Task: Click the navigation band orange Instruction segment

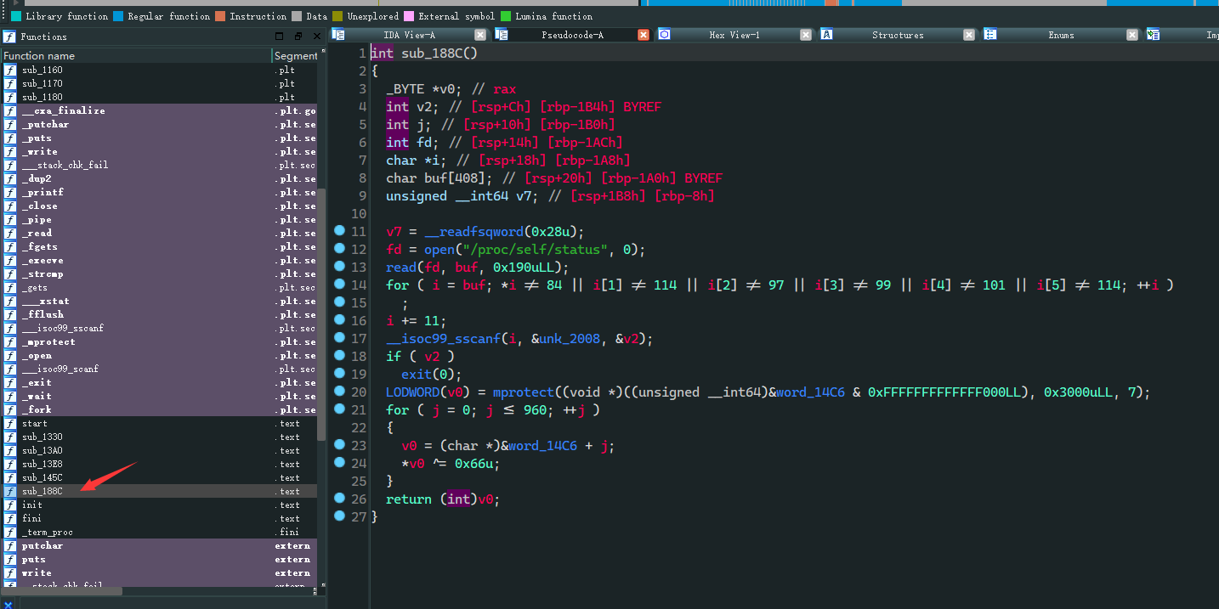Action: [831, 3]
